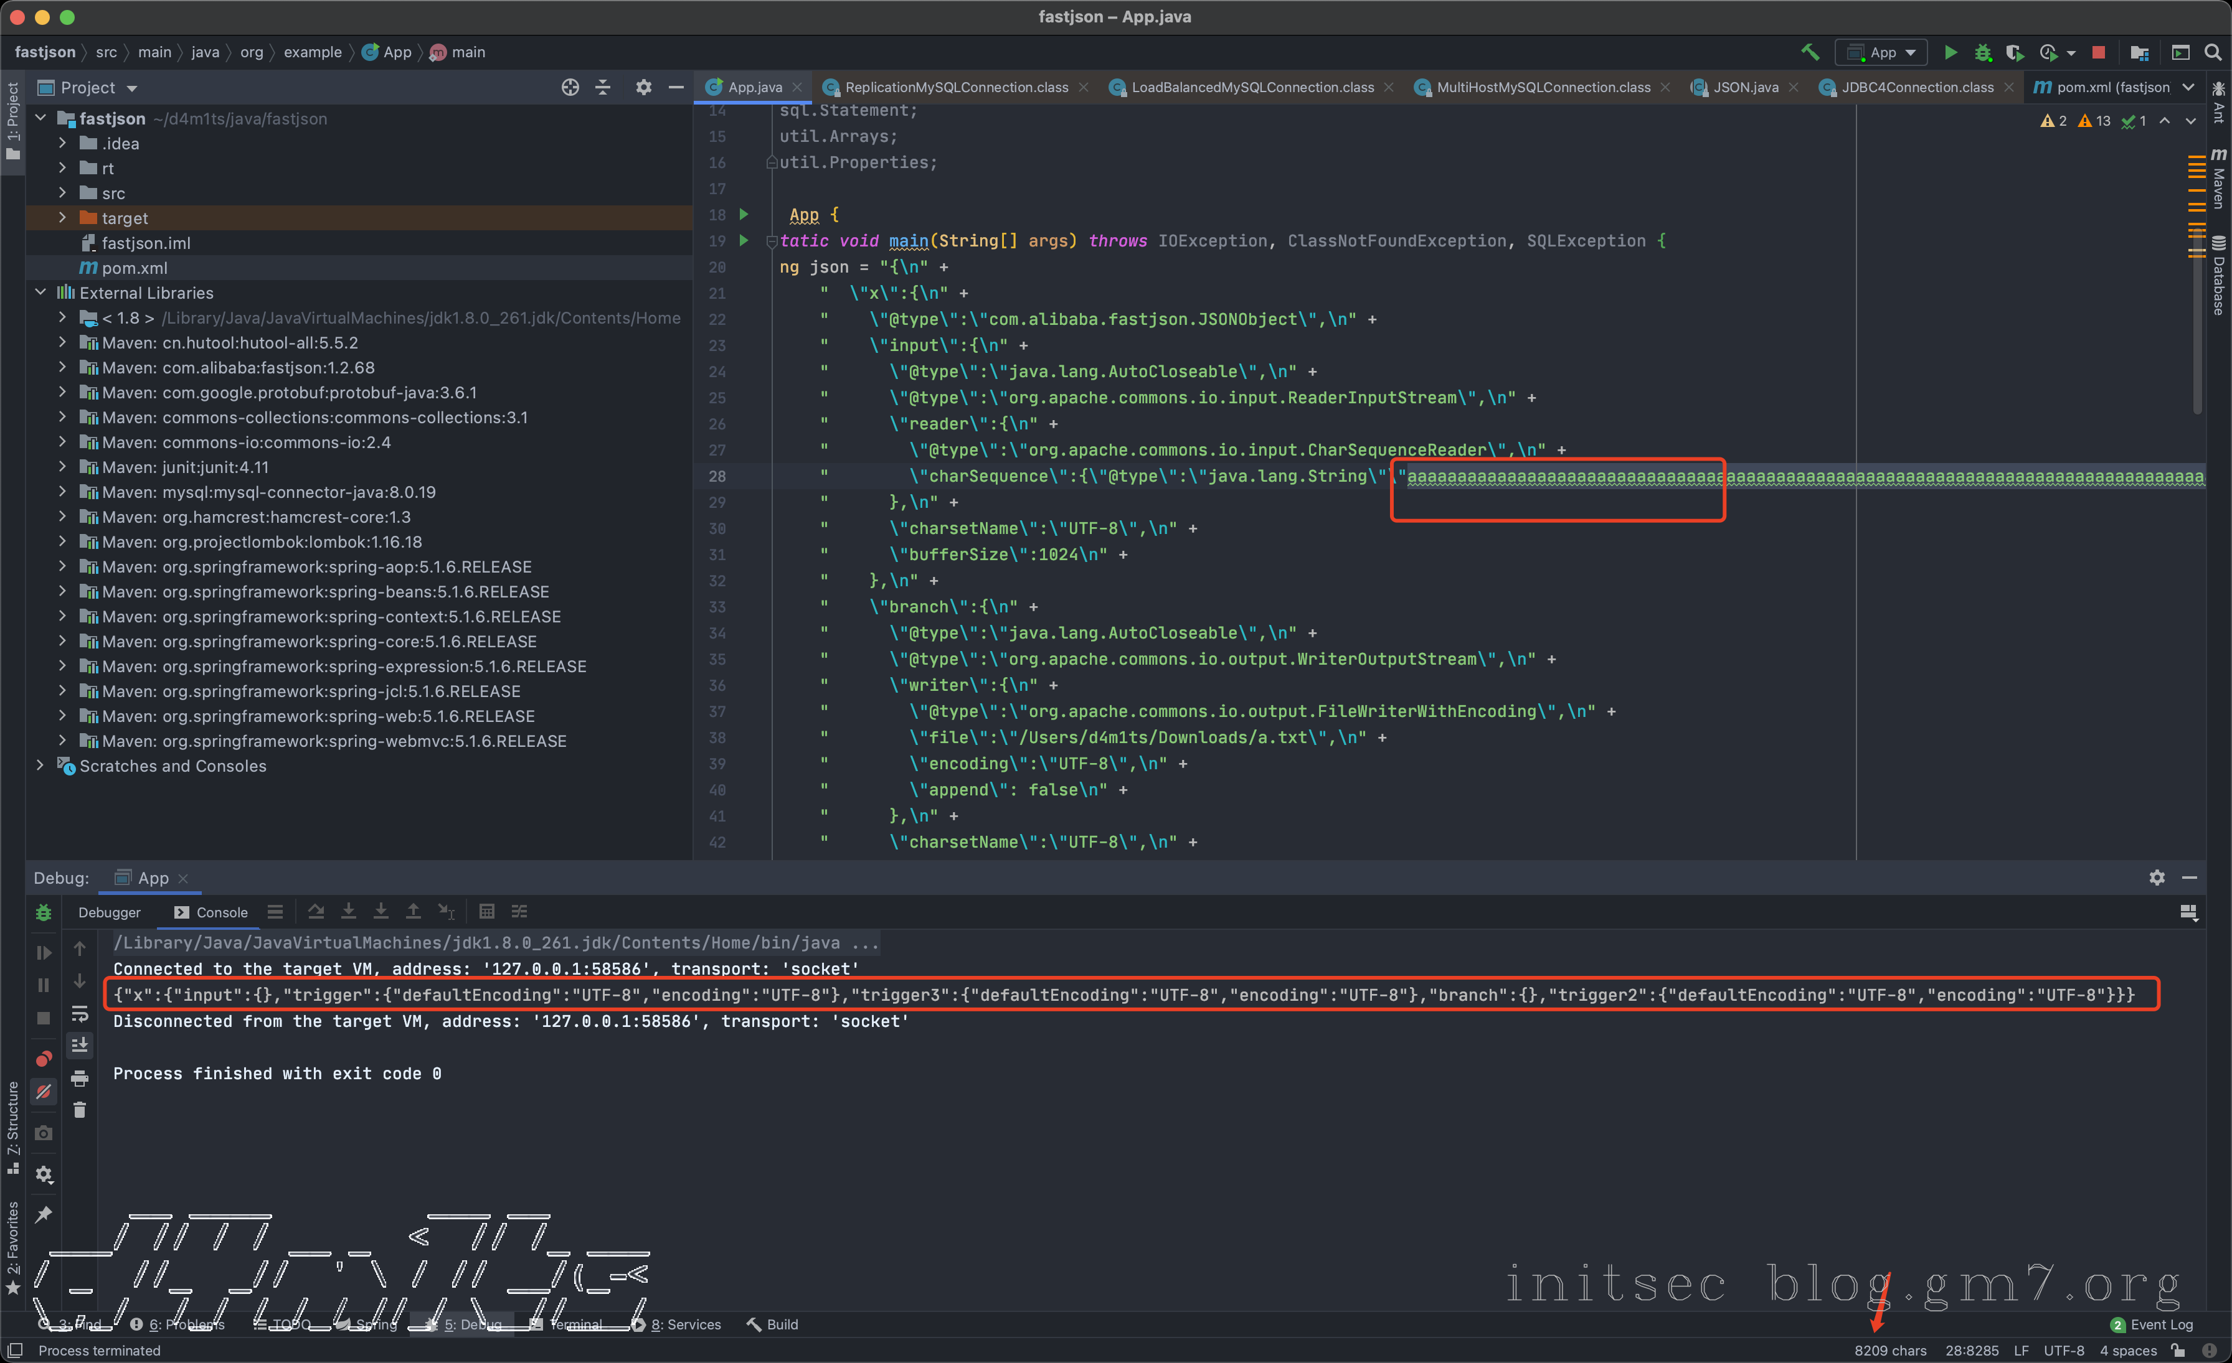The image size is (2232, 1363).
Task: Collapse the External Libraries node
Action: (40, 291)
